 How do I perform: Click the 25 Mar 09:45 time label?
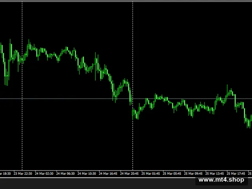coord(193,174)
